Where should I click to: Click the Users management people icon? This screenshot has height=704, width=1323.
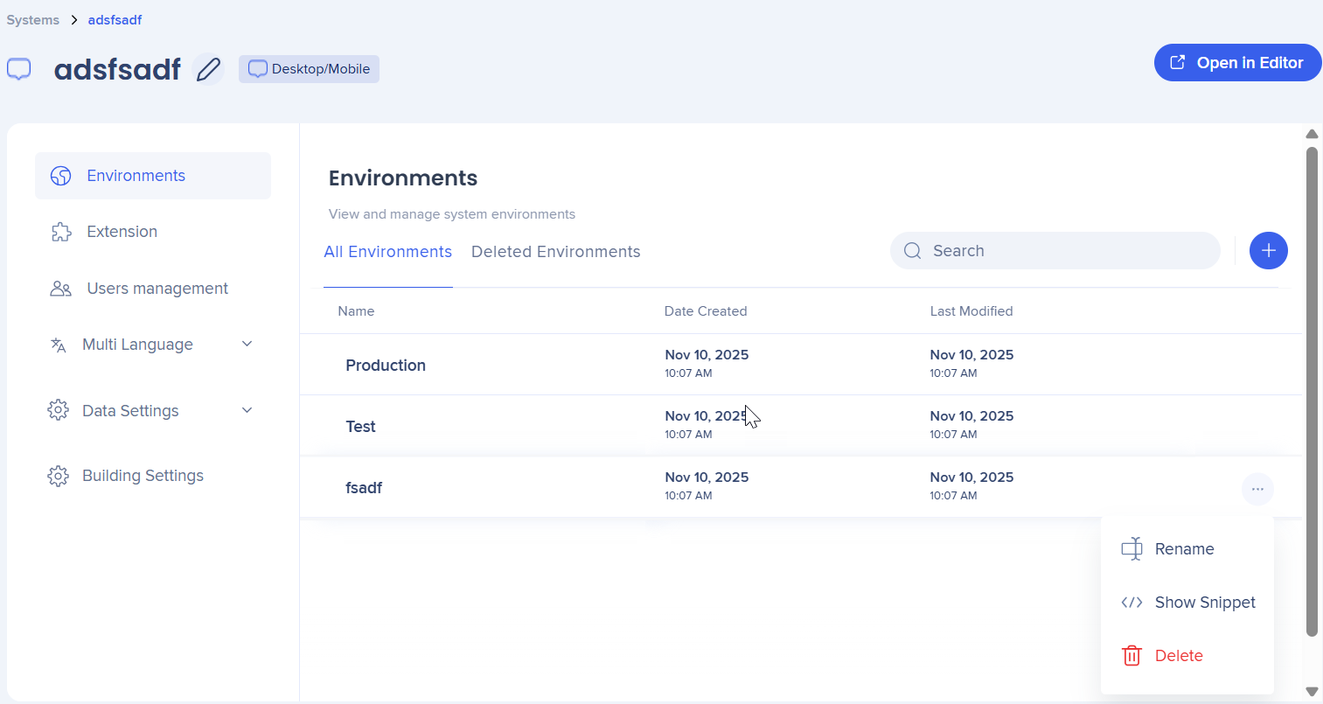click(x=60, y=289)
